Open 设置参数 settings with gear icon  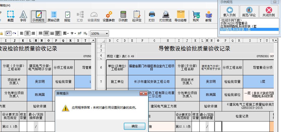point(109,16)
